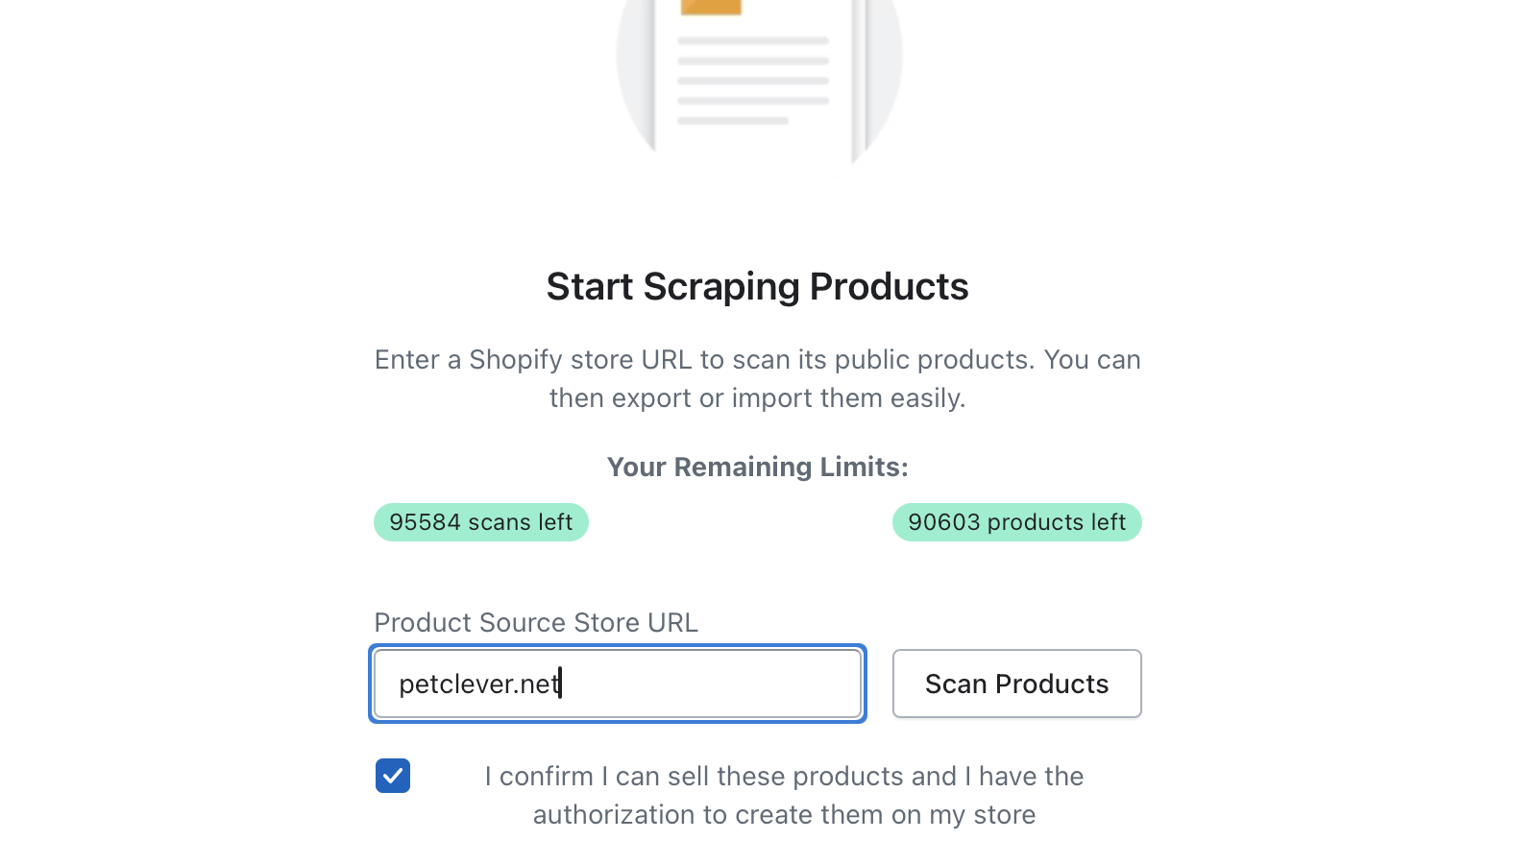Screen dimensions: 1537x864
Task: Select the '95584 scans left' badge
Action: click(x=480, y=521)
